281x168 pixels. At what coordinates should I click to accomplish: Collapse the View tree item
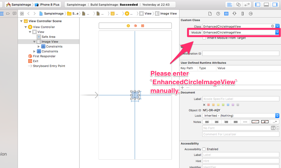point(30,32)
